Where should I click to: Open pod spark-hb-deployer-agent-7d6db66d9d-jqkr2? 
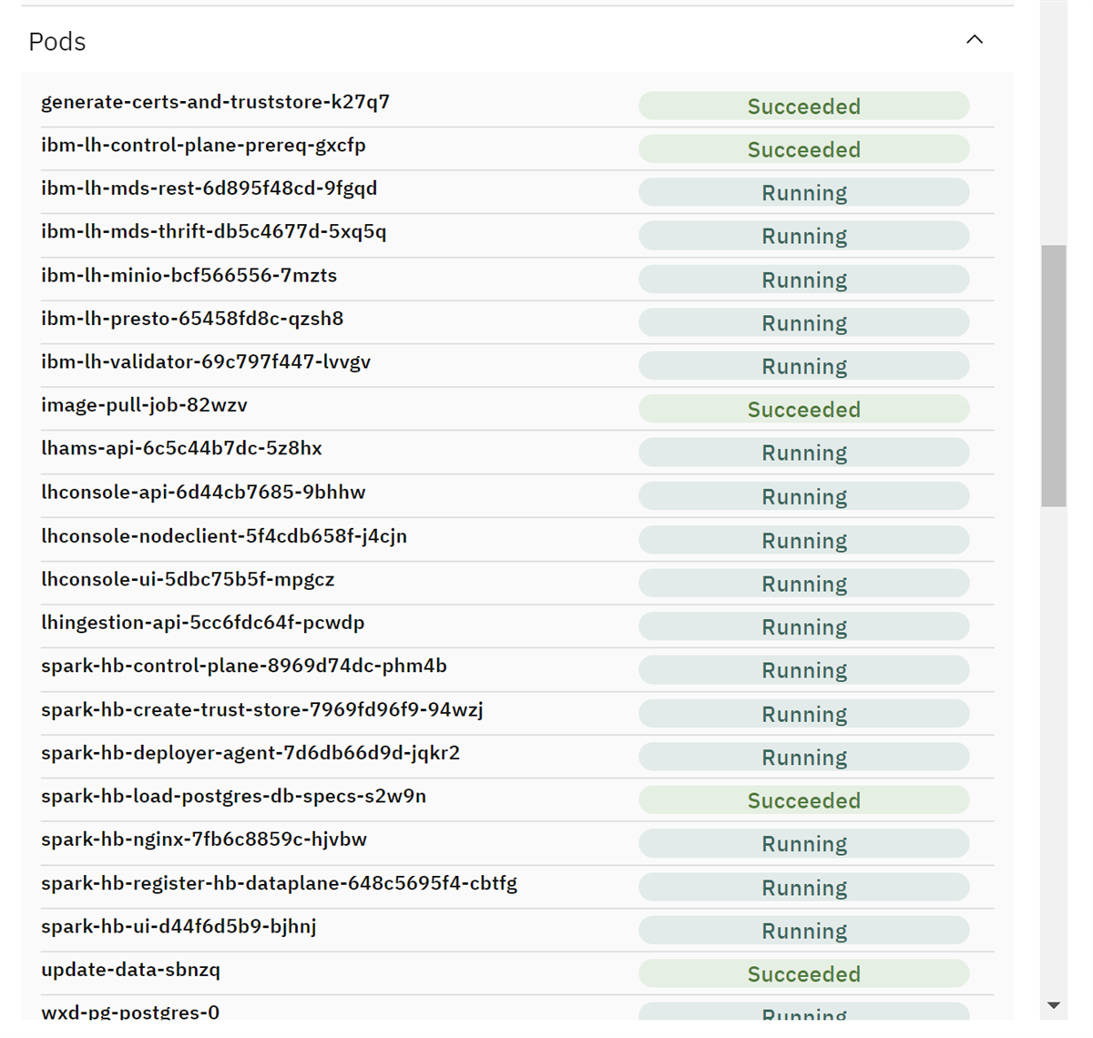pos(250,753)
